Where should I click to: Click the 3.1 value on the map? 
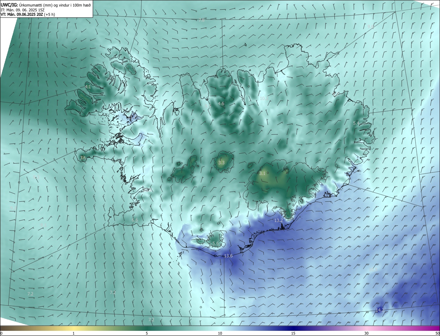pyautogui.click(x=262, y=173)
